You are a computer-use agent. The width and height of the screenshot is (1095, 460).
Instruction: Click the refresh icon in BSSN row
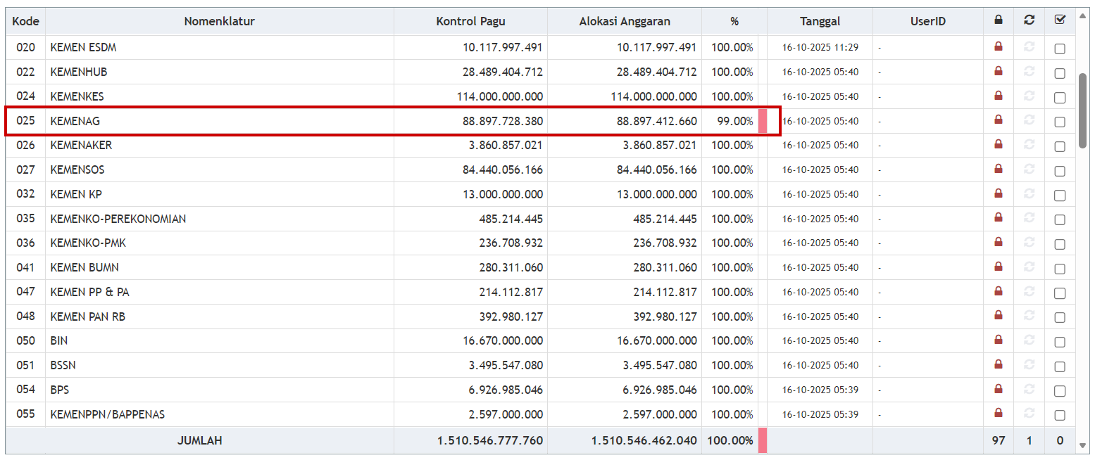click(1029, 364)
